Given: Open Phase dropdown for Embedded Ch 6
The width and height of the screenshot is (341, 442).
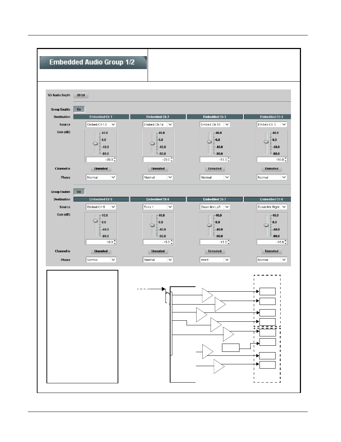Looking at the screenshot, I should tap(158, 260).
